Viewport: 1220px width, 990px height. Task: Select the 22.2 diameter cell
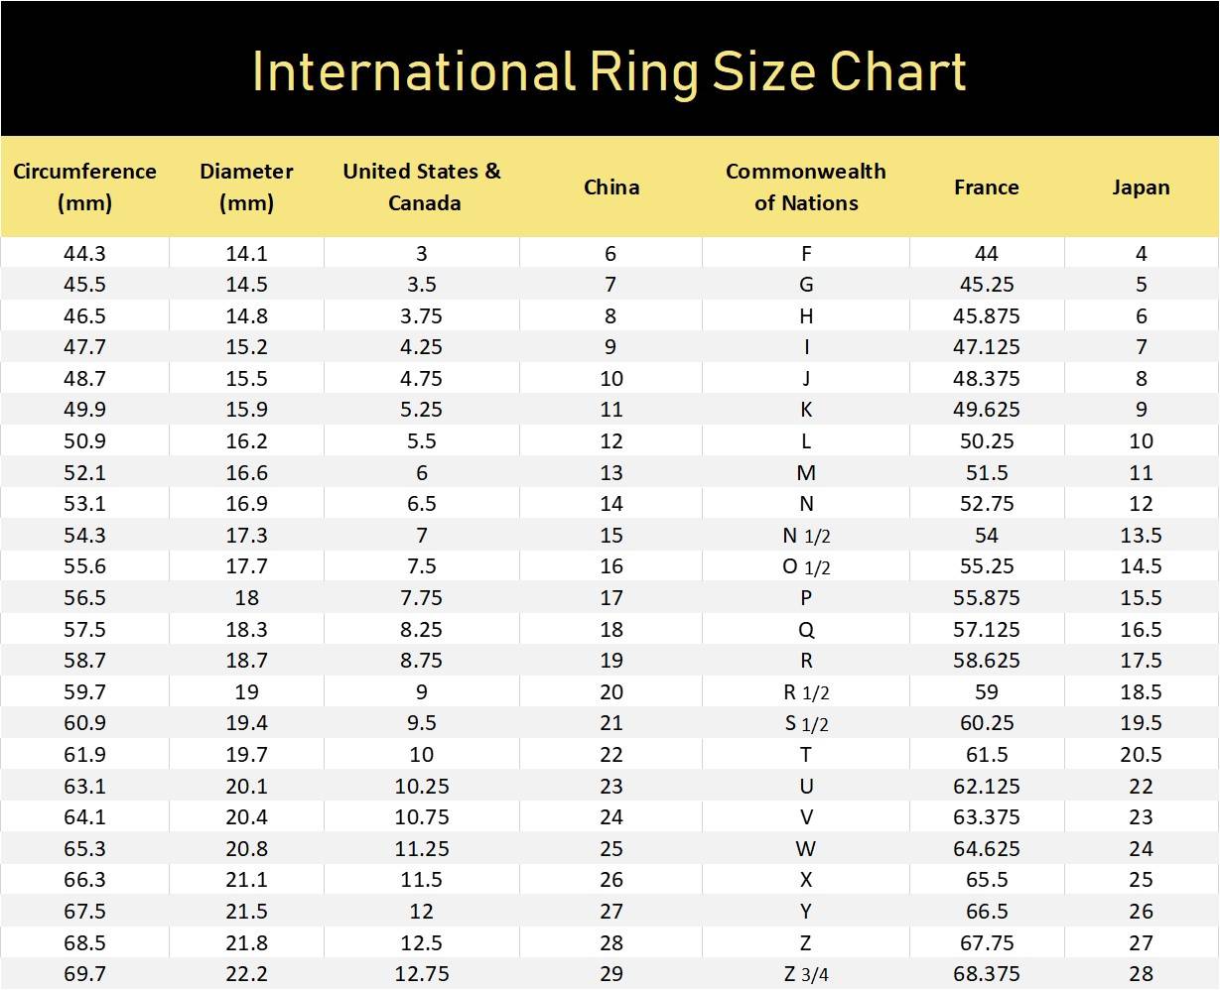tap(246, 974)
